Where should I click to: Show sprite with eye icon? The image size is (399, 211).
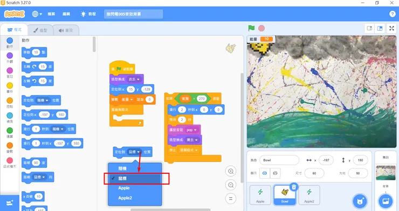tap(265, 173)
